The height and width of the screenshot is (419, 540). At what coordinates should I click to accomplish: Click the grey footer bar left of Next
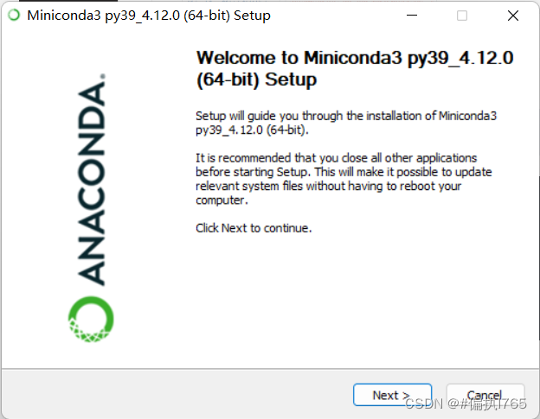click(x=177, y=395)
